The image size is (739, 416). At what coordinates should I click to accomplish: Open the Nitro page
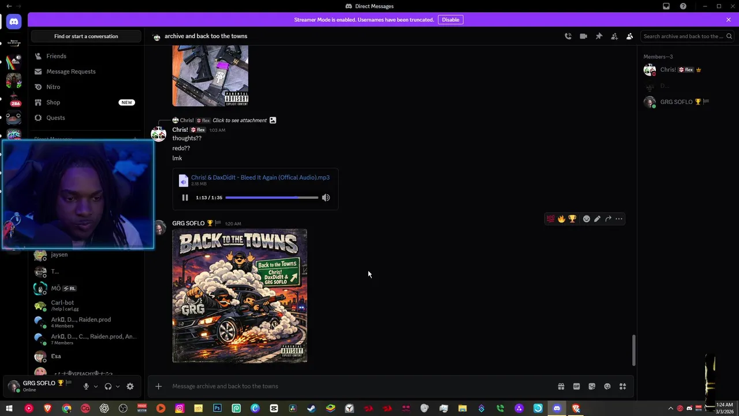tap(85, 87)
